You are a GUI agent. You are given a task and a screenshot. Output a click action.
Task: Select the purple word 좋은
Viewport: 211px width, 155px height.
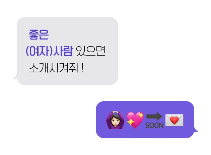[39, 34]
